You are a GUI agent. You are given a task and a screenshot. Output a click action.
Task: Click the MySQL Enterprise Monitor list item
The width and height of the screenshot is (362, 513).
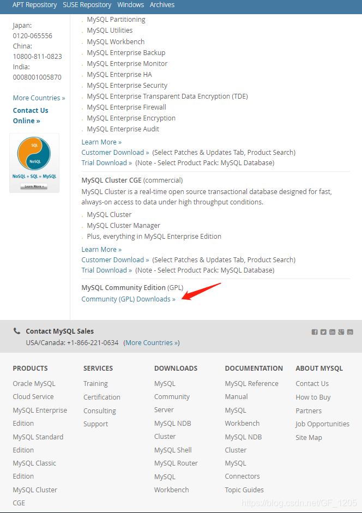coord(127,63)
